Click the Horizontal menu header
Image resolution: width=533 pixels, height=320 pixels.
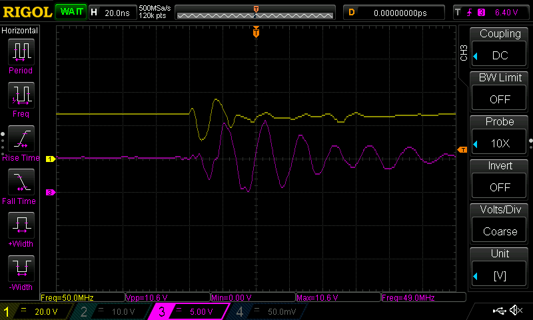click(x=20, y=30)
